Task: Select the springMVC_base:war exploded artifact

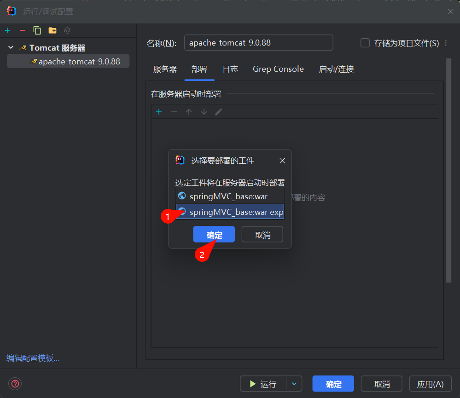Action: click(x=230, y=212)
